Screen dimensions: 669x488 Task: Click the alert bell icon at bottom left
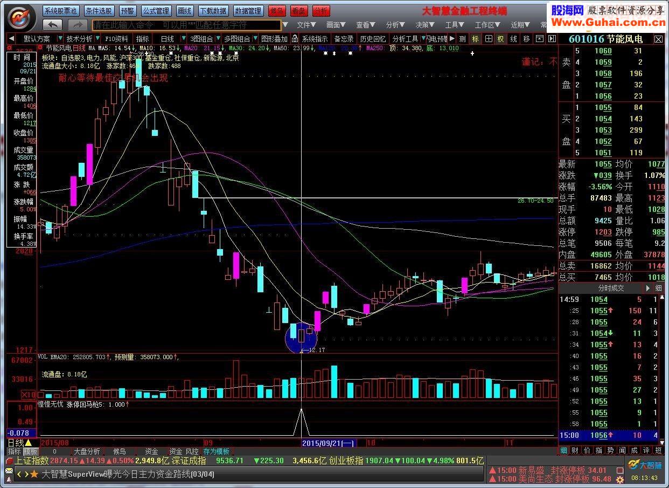coord(9,478)
